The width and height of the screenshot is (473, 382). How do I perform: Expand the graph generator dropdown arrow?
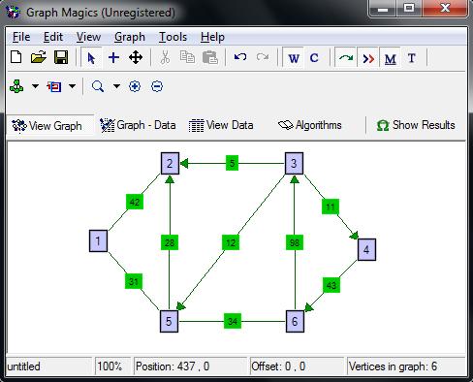pyautogui.click(x=35, y=86)
